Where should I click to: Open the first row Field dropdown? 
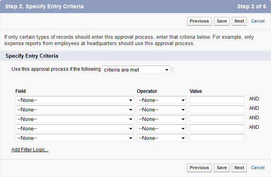coord(75,100)
